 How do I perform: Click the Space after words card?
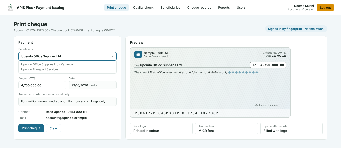pos(291,128)
